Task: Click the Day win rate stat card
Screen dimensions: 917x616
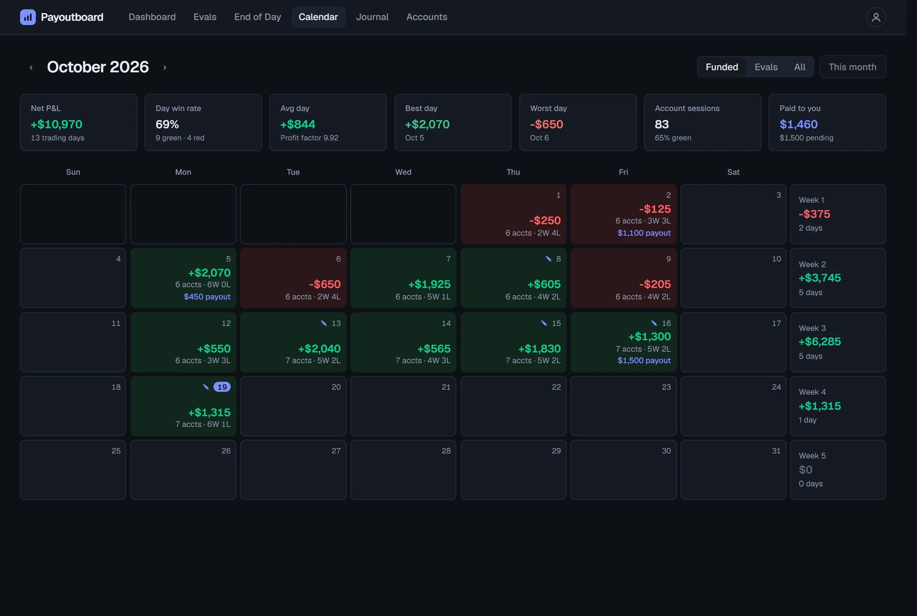Action: click(203, 122)
